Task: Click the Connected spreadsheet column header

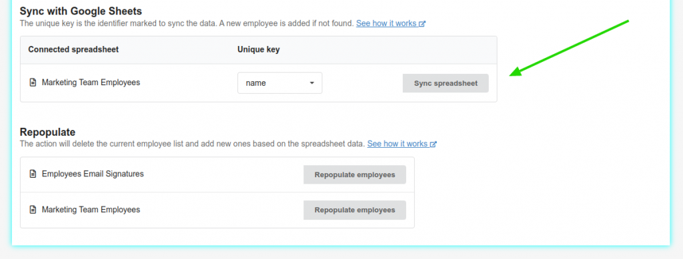Action: click(73, 49)
